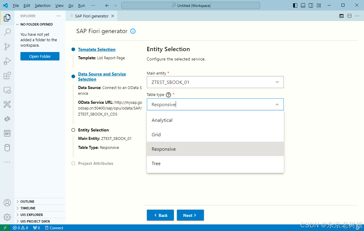Image resolution: width=364 pixels, height=231 pixels.
Task: Open the Search view icon
Action: click(x=7, y=32)
